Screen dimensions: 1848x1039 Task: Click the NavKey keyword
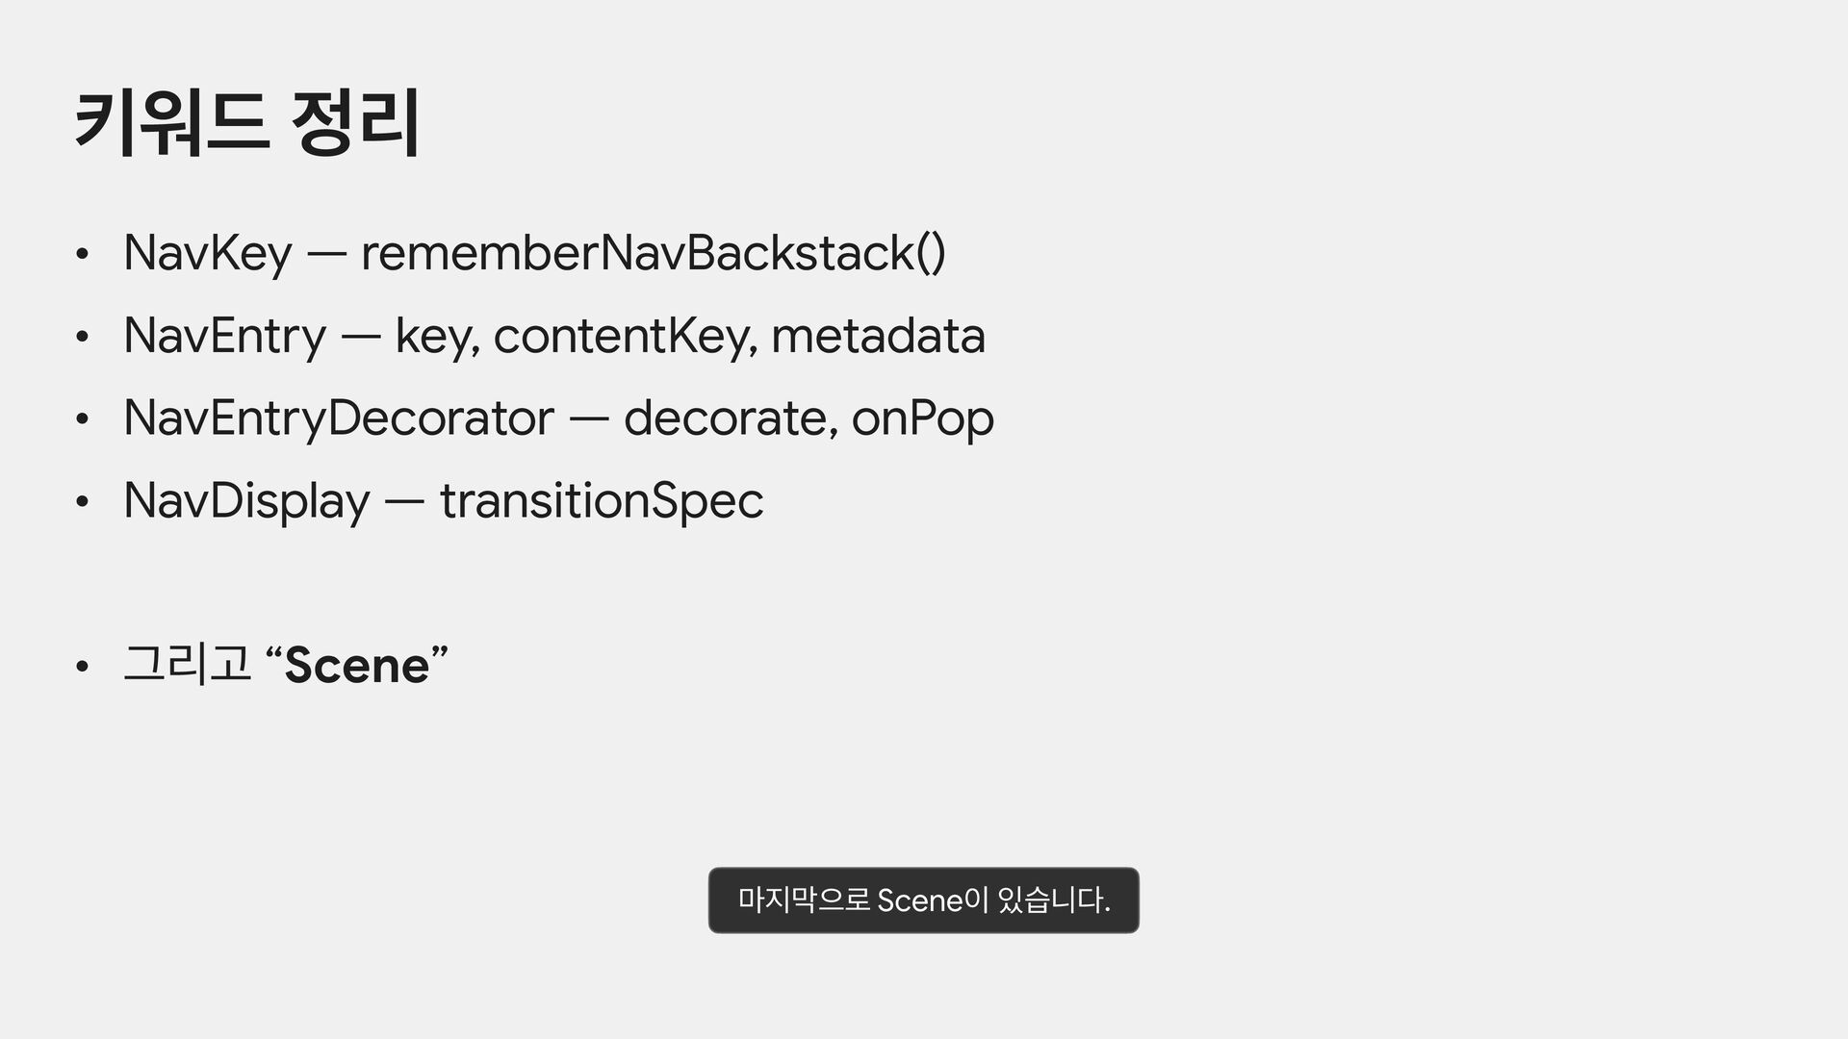[207, 253]
